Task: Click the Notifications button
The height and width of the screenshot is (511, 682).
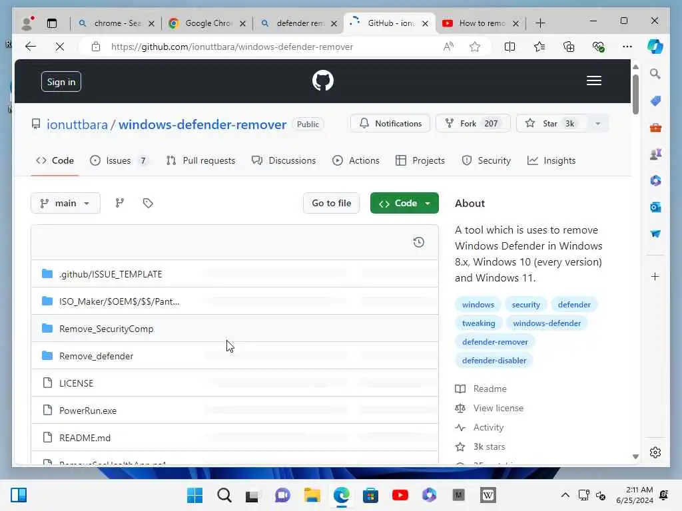Action: (x=390, y=123)
